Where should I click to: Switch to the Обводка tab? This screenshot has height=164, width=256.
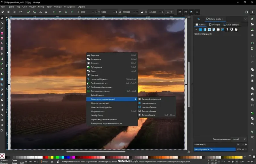point(214,24)
